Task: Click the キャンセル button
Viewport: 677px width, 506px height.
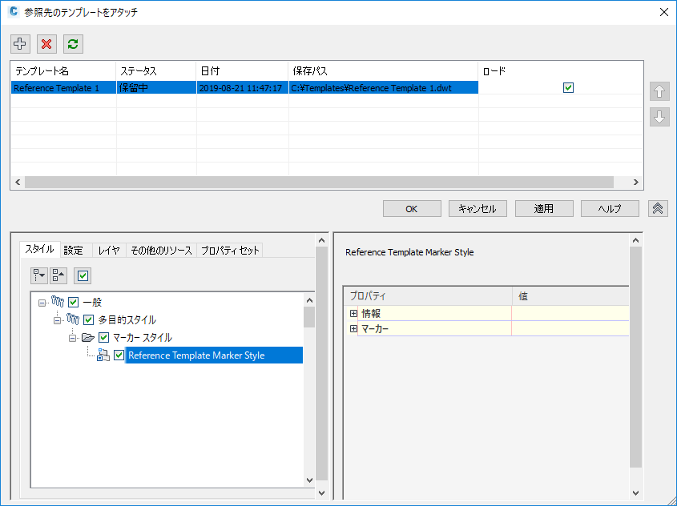Action: [478, 209]
